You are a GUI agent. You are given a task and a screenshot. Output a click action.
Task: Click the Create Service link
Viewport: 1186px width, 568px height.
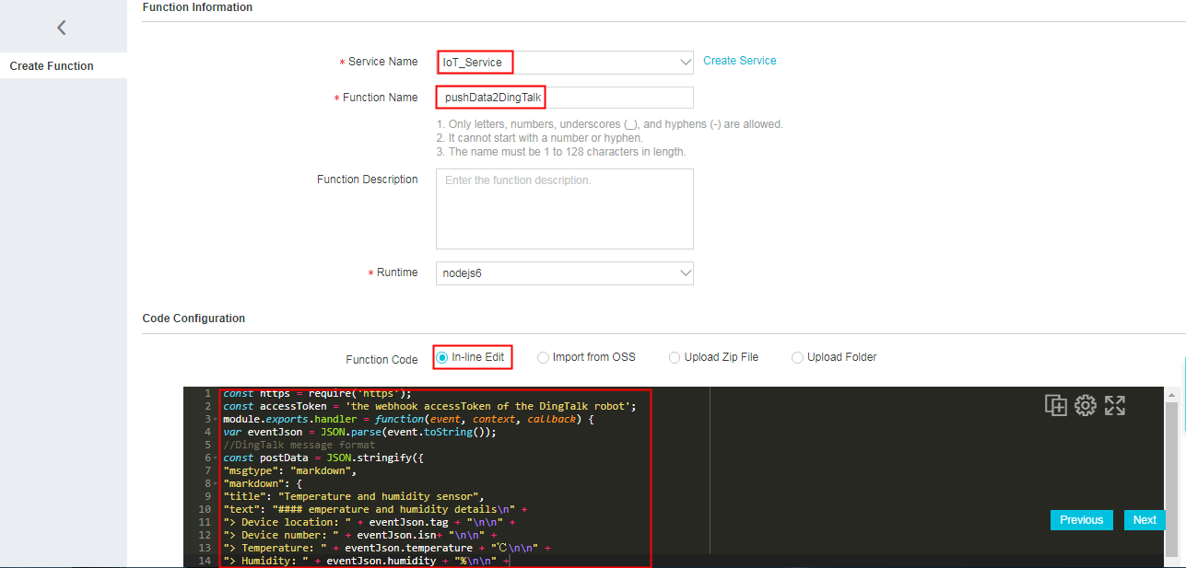click(739, 61)
